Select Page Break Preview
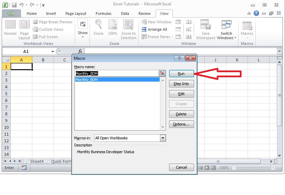 click(53, 22)
